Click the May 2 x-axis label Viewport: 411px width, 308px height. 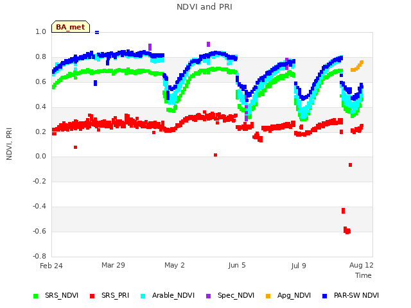pos(175,265)
